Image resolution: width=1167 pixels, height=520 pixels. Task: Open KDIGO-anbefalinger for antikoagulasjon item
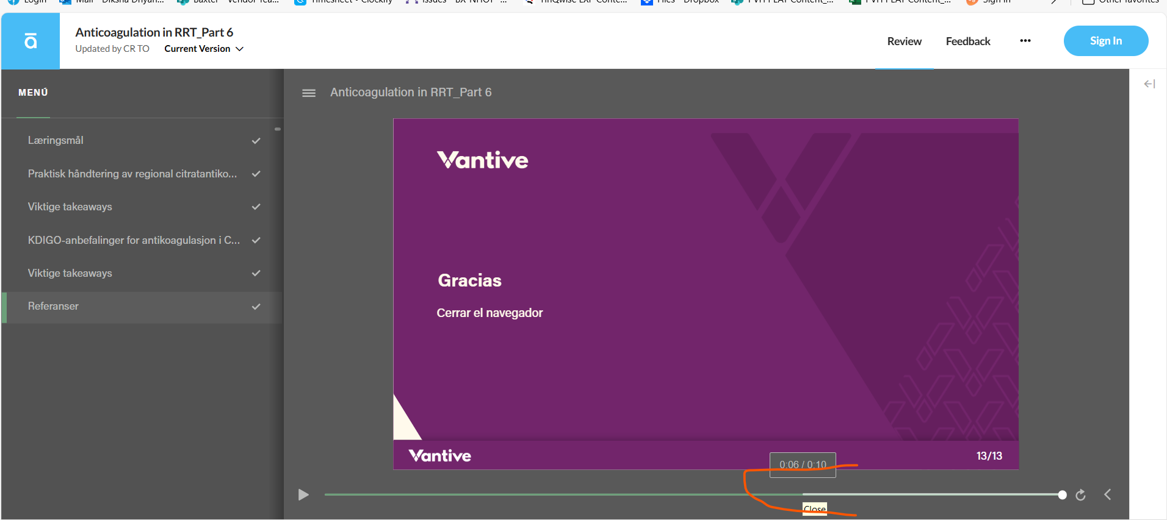(142, 240)
